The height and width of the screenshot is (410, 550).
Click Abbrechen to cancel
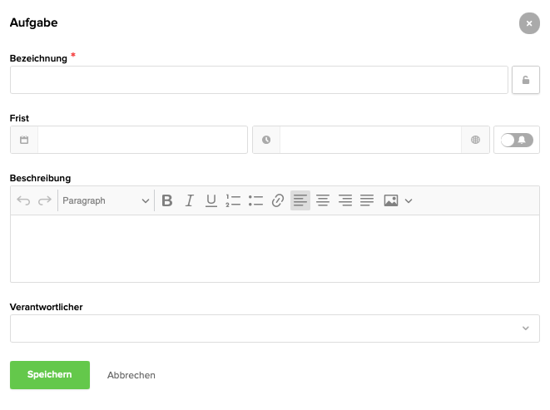(x=131, y=375)
